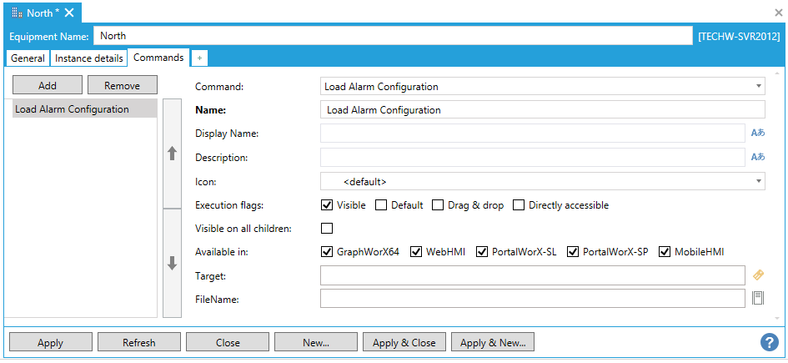Click the move command down arrow

[173, 263]
